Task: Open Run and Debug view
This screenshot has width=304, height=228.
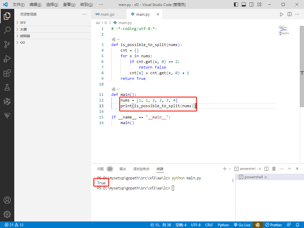Action: pyautogui.click(x=7, y=59)
